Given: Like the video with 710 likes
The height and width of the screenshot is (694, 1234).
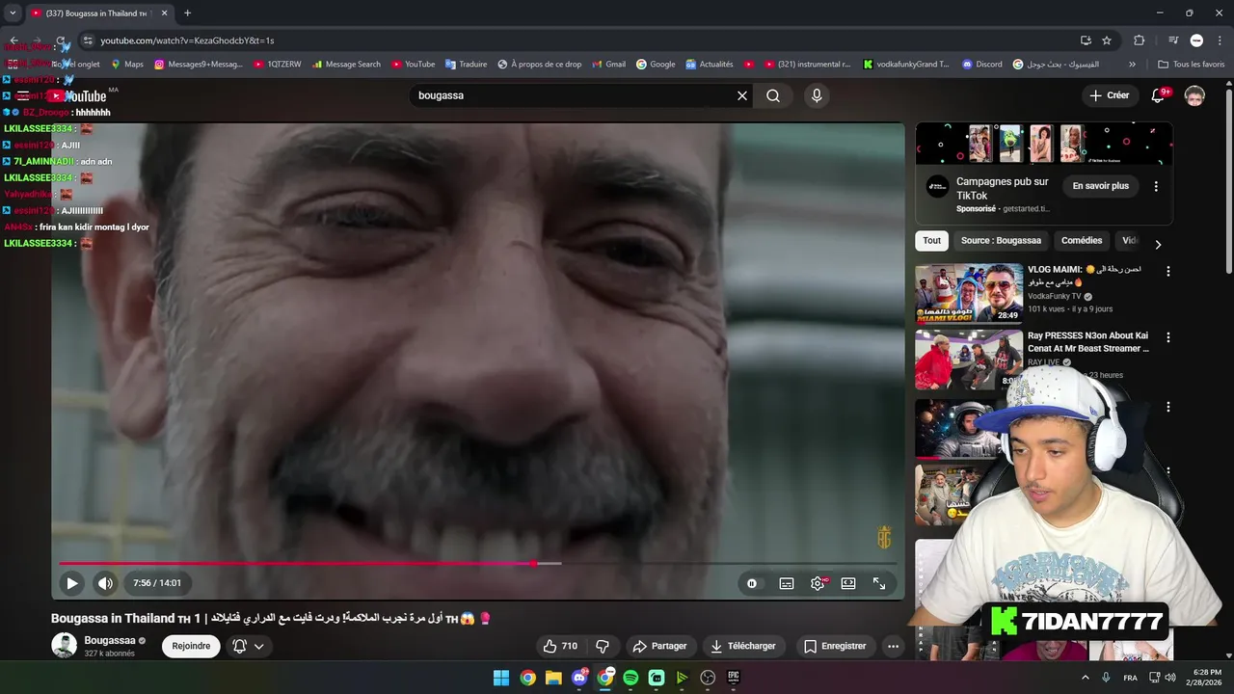Looking at the screenshot, I should [x=560, y=646].
